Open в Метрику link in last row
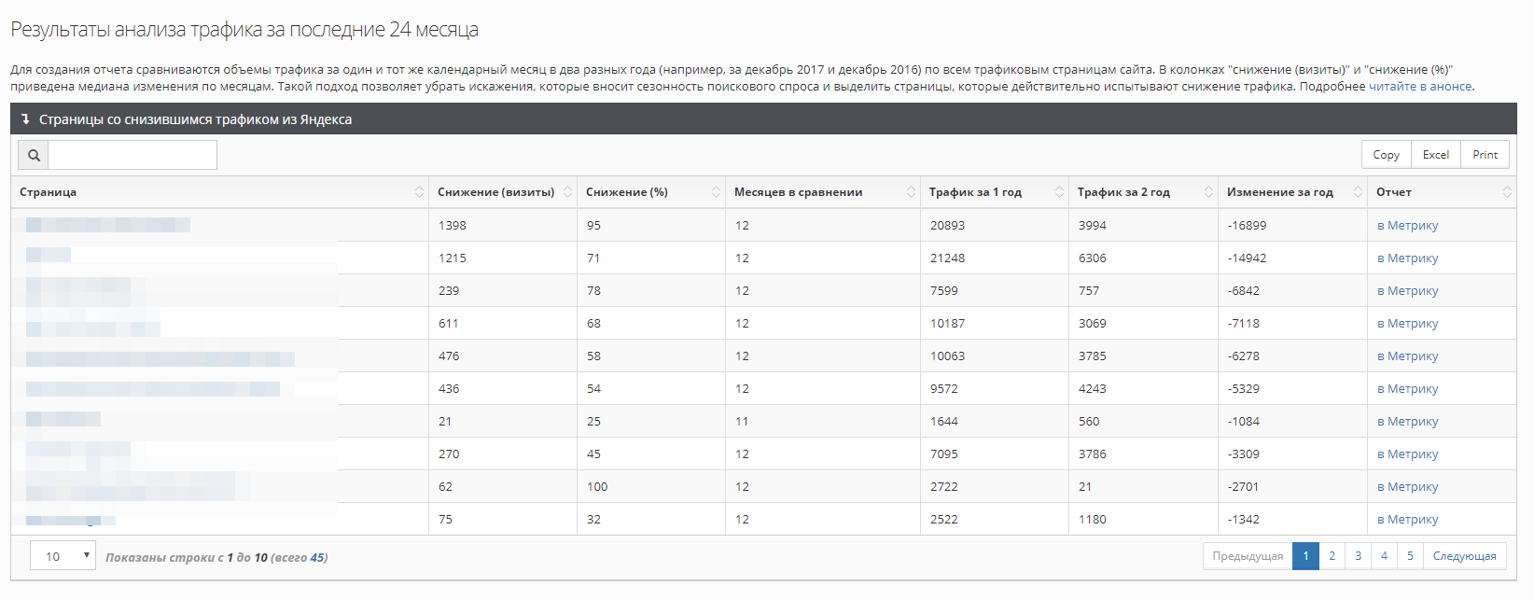 coord(1407,520)
